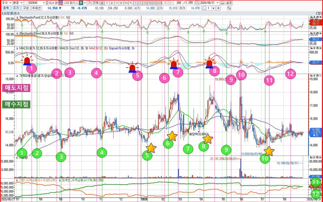Close the MACD indicator panel
The width and height of the screenshot is (323, 202).
320,48
